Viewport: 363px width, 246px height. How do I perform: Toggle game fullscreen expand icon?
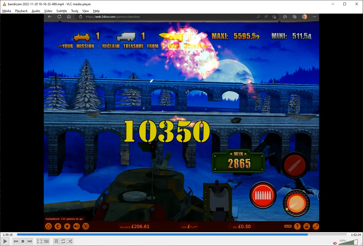(316, 226)
